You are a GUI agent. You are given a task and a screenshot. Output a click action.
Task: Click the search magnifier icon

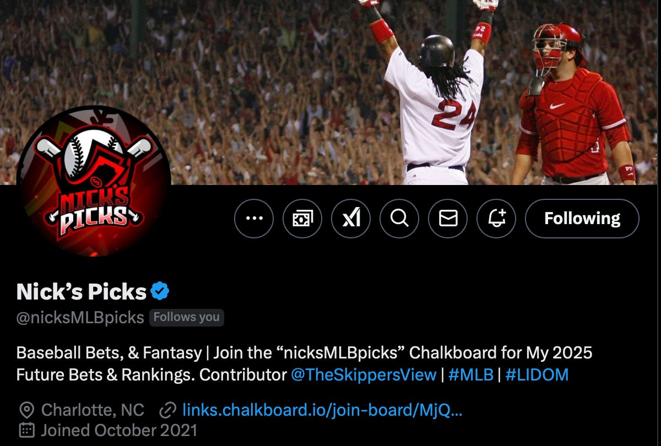pos(399,219)
